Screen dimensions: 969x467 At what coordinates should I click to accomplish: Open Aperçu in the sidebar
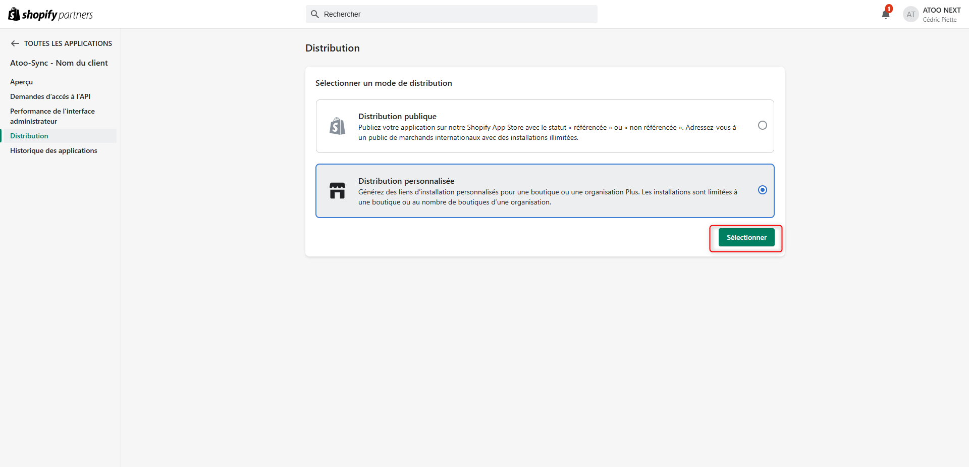click(x=21, y=82)
